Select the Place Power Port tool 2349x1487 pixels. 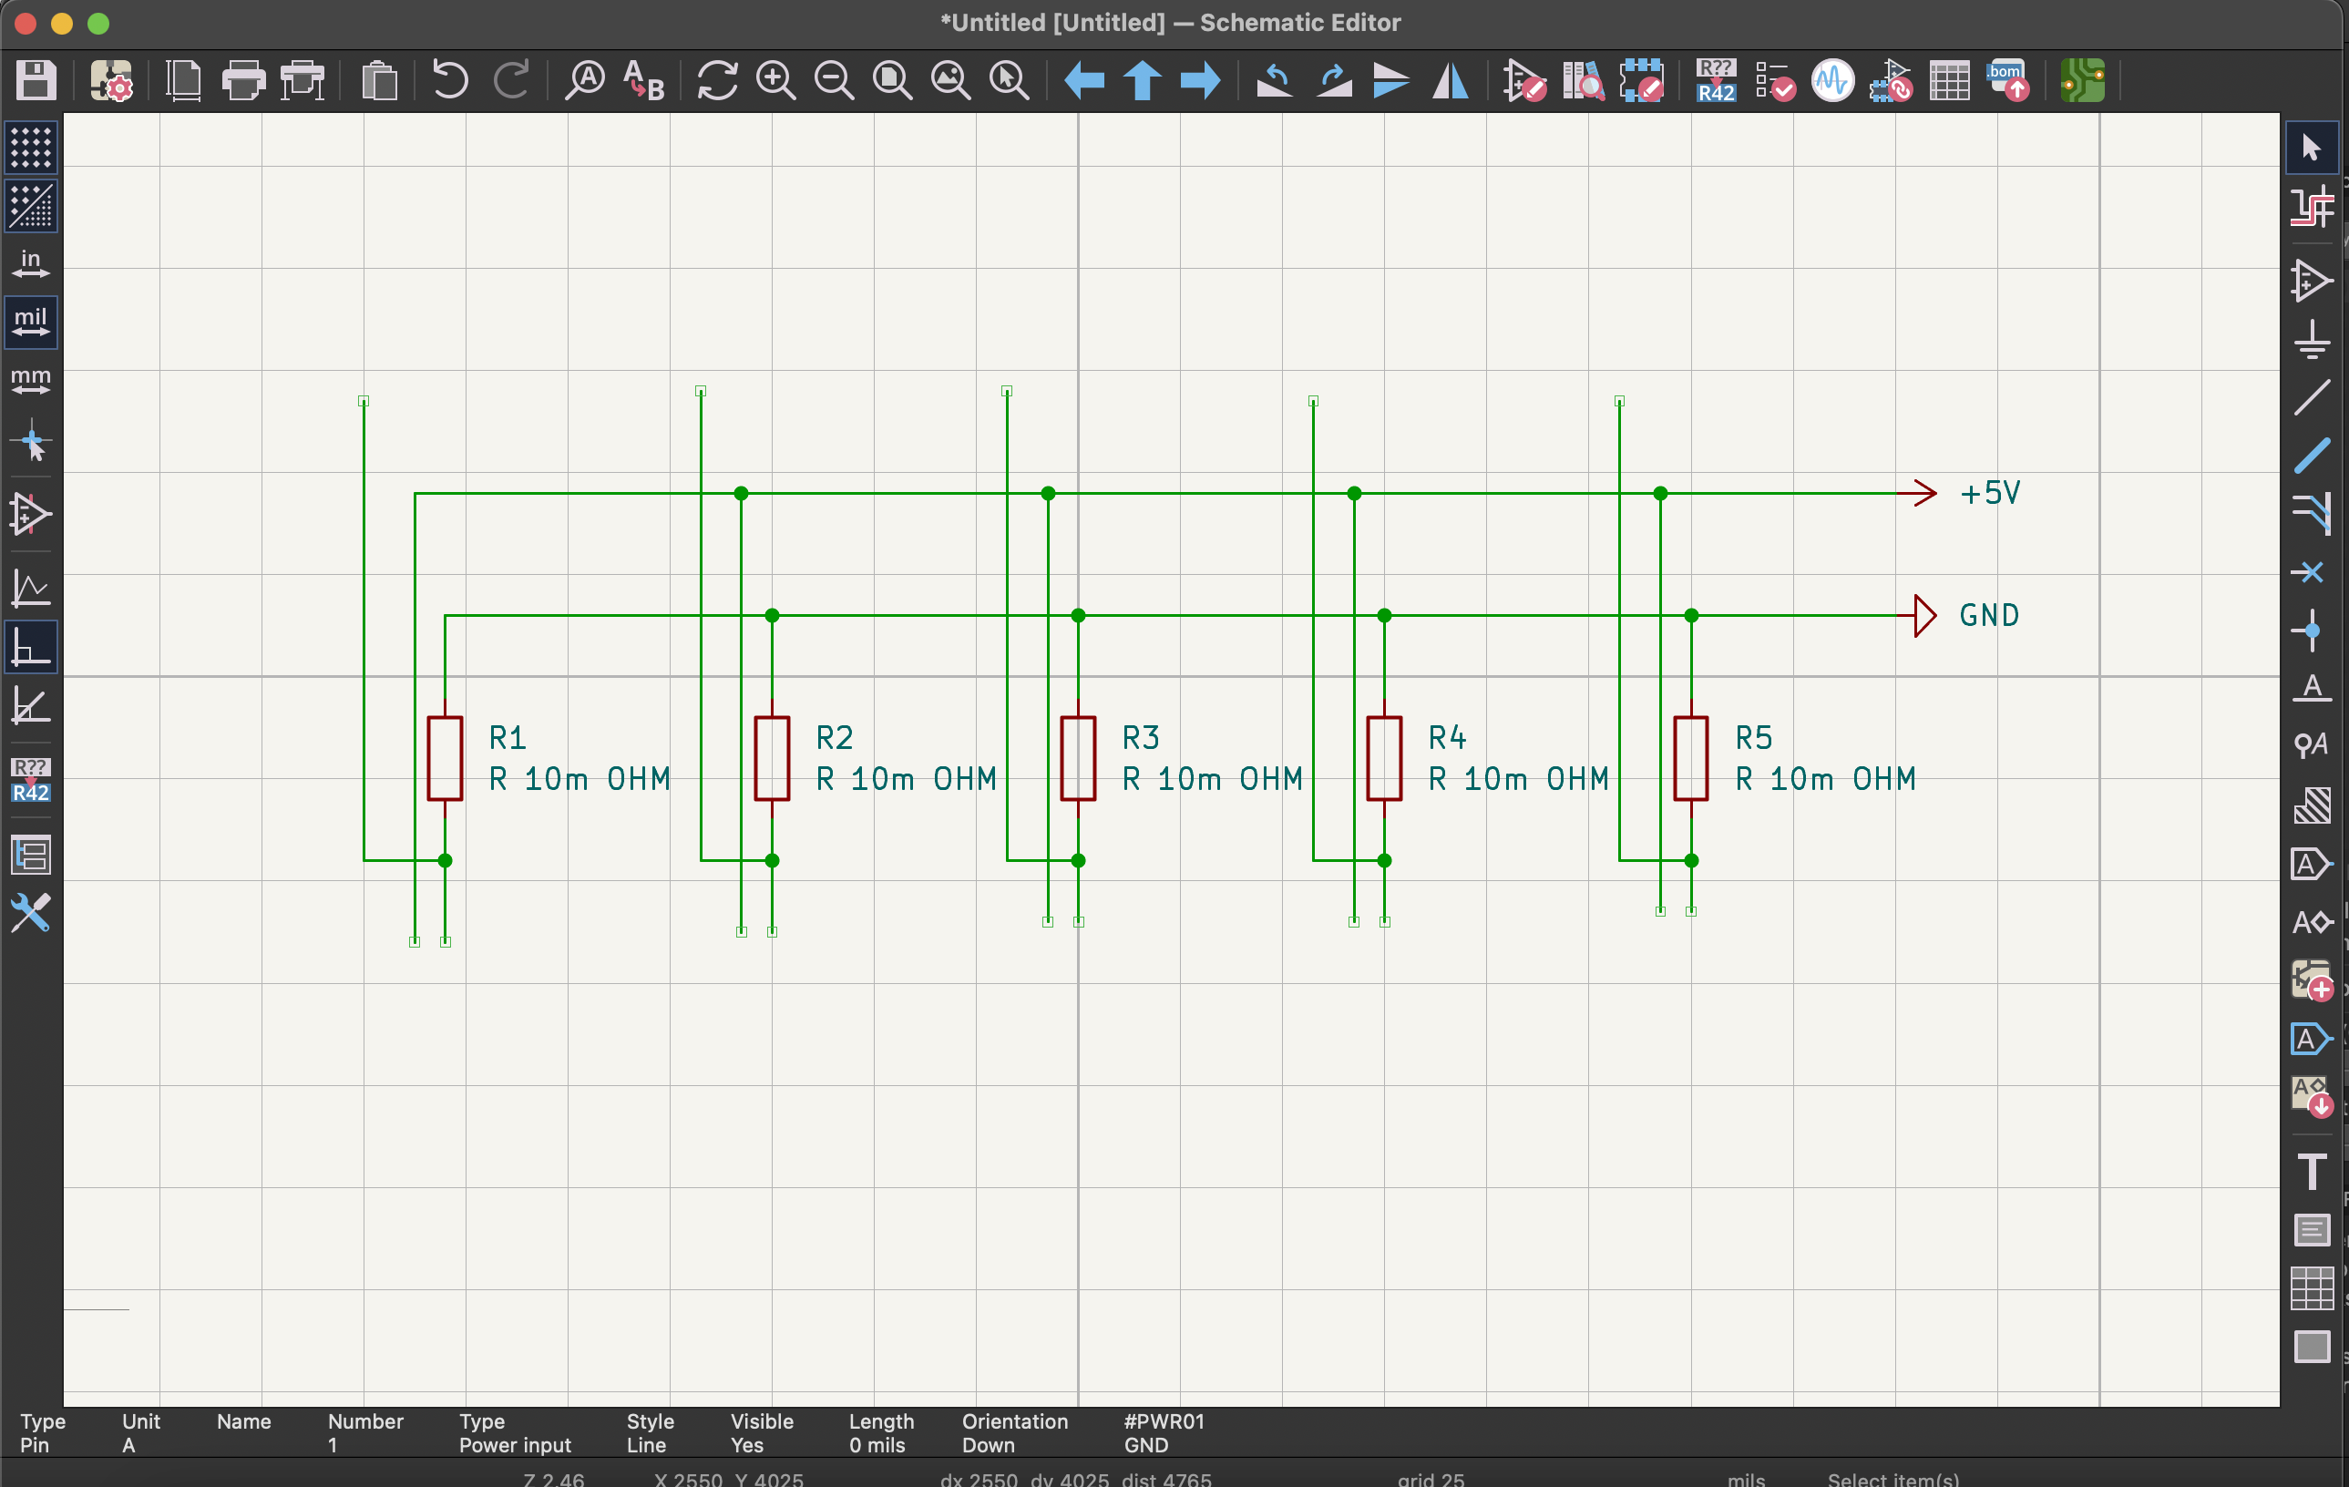pos(2310,341)
